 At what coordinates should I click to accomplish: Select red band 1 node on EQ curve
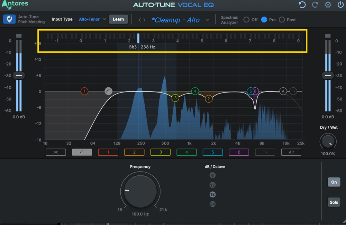click(x=84, y=91)
